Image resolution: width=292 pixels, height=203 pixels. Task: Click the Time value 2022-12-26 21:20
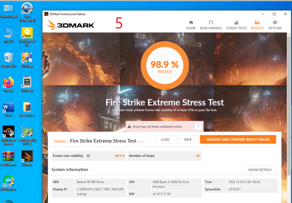click(245, 182)
